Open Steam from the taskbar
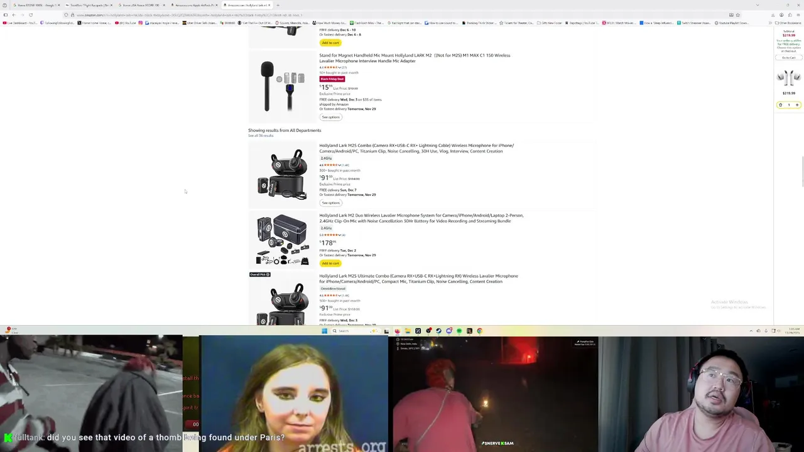The width and height of the screenshot is (804, 452). point(438,331)
